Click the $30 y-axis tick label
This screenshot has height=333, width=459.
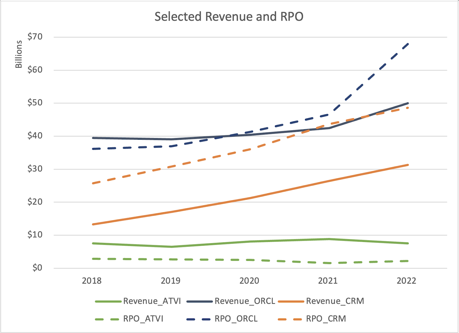point(35,169)
